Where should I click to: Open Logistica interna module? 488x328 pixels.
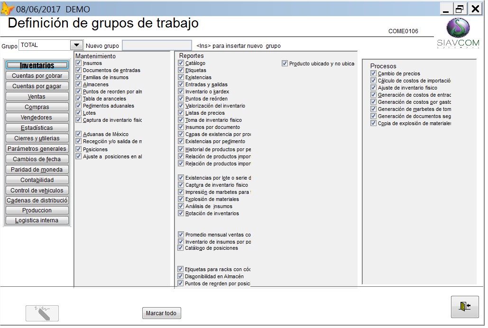(37, 220)
